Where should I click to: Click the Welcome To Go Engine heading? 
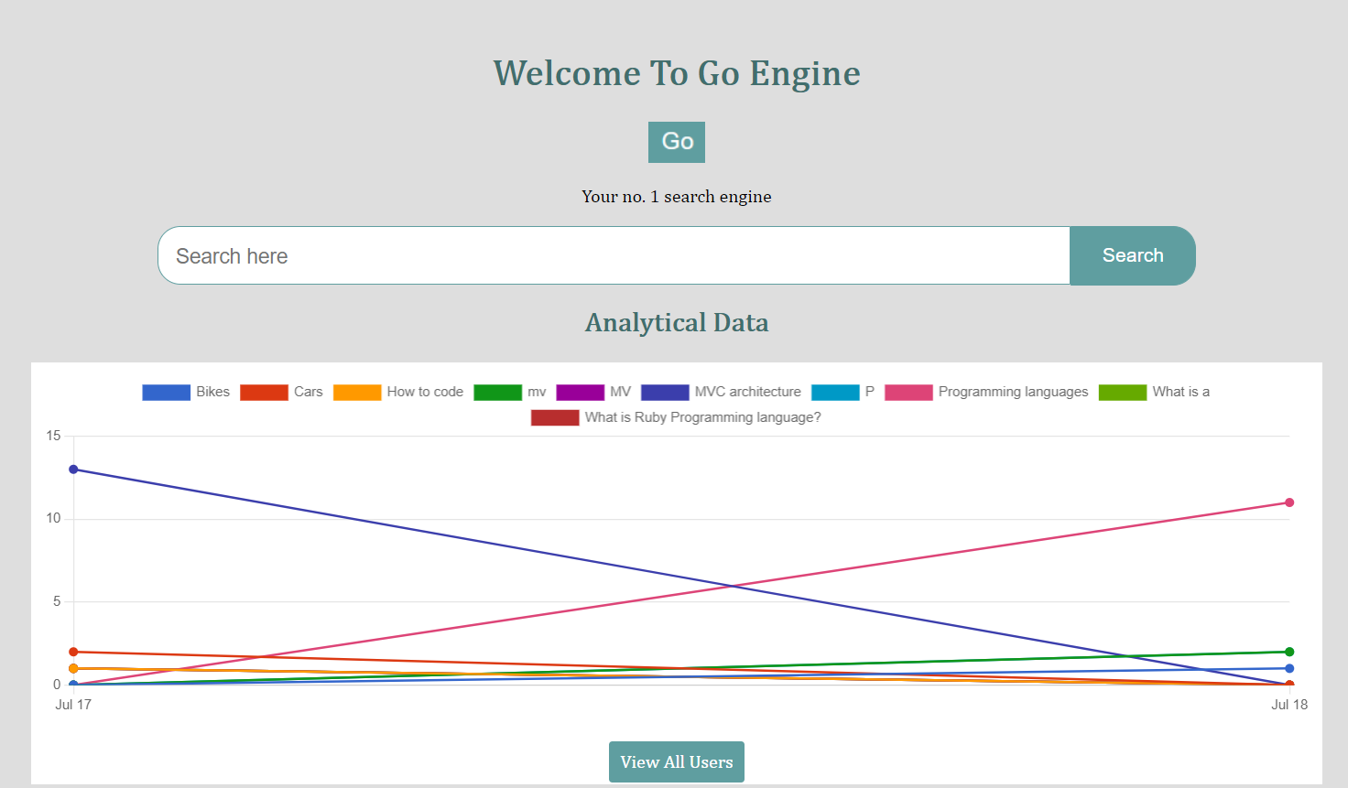click(677, 73)
